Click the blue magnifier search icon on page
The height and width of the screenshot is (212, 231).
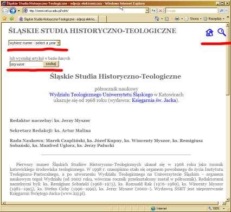tap(222, 33)
